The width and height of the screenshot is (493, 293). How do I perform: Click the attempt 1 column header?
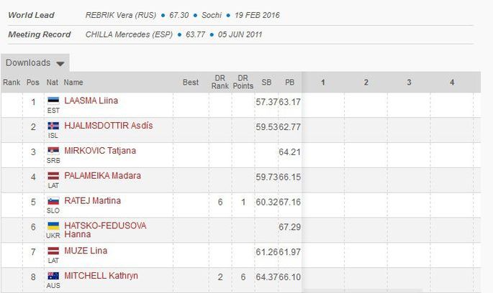pos(322,82)
